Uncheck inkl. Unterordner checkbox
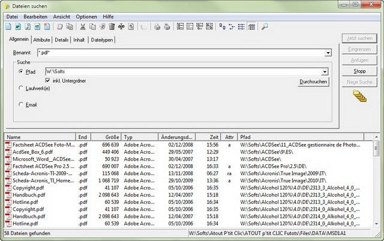Screen dimensions: 384x241 pyautogui.click(x=48, y=80)
